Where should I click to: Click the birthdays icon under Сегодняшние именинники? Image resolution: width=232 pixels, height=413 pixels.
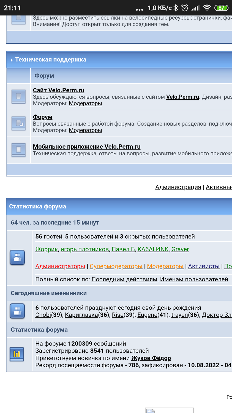pos(17,311)
